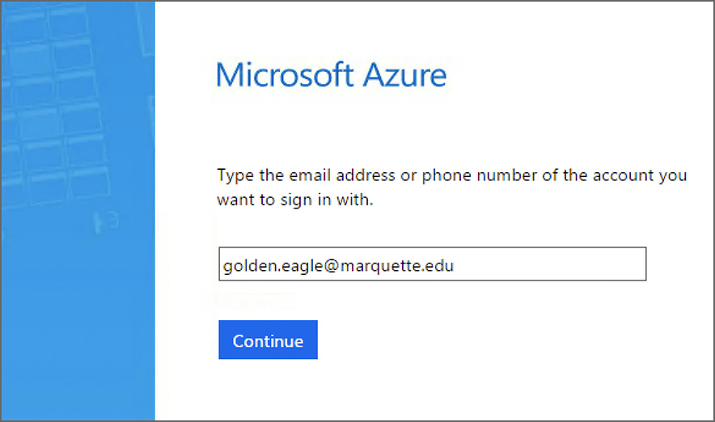Click the sign-in instruction text
The image size is (715, 422).
pyautogui.click(x=451, y=187)
